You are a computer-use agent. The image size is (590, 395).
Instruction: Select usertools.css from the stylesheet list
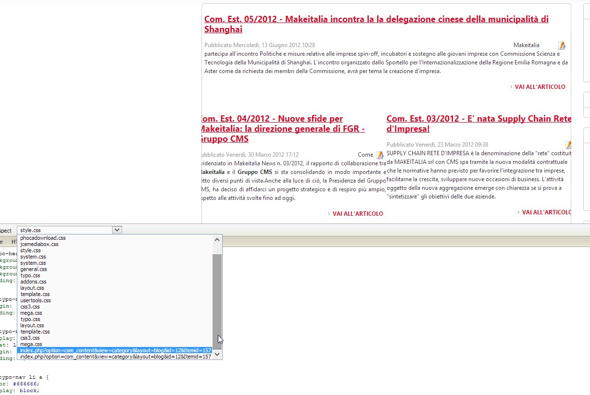click(36, 300)
